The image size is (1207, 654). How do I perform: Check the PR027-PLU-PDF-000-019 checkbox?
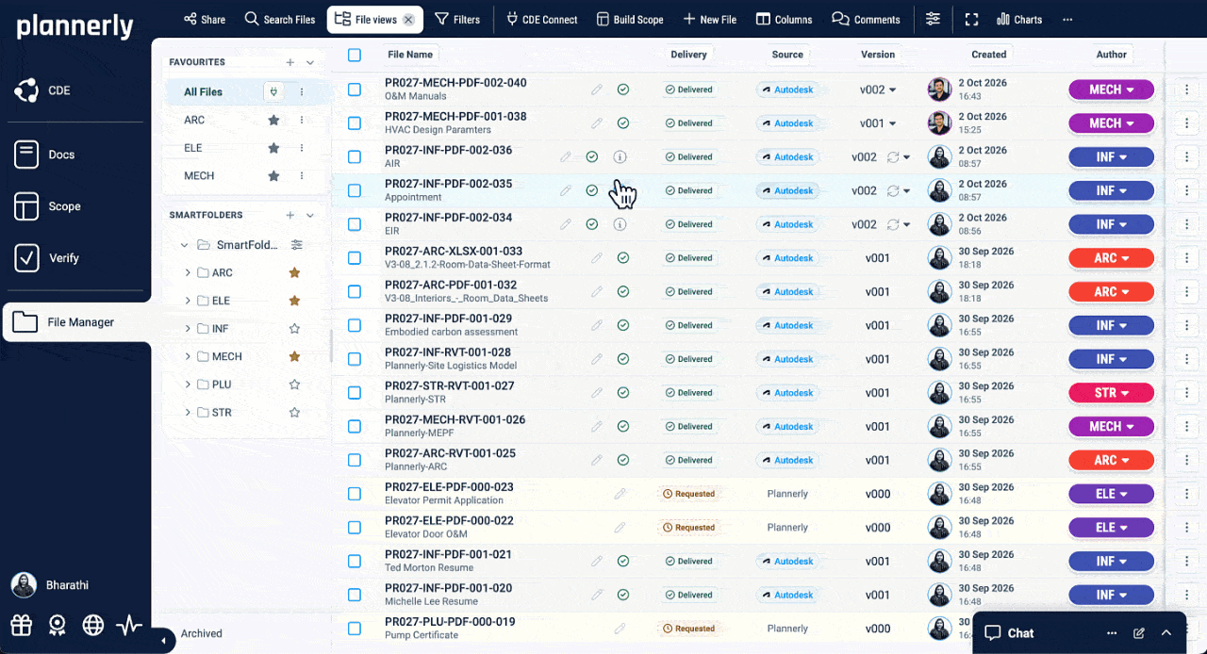pyautogui.click(x=355, y=629)
